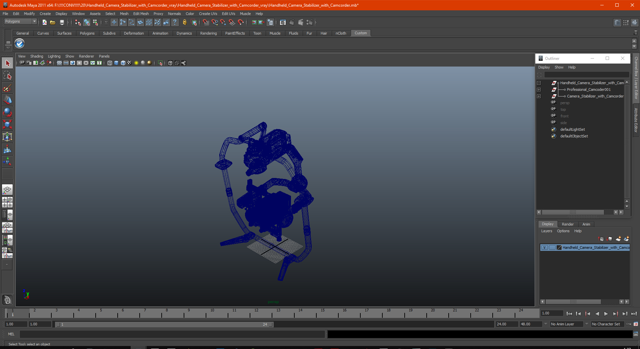Open the No Character Set dropdown
This screenshot has width=640, height=349.
tap(607, 324)
